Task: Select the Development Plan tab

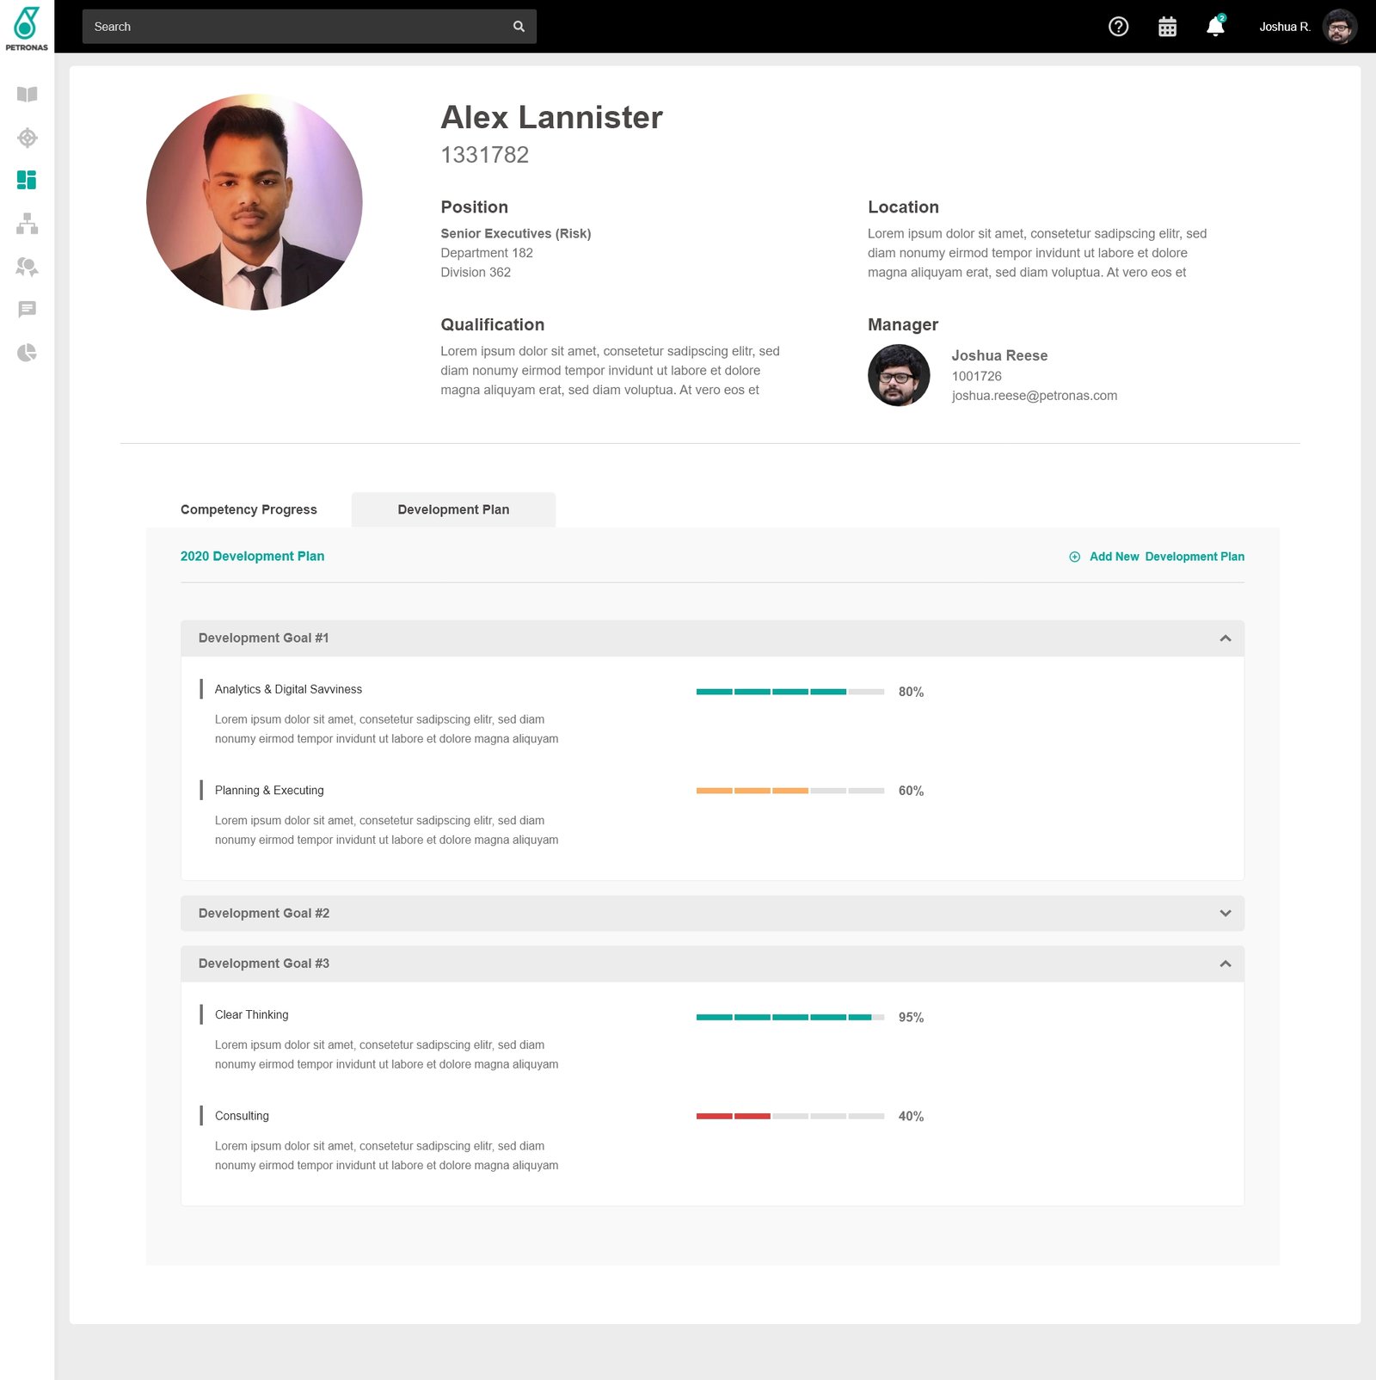Action: (453, 509)
